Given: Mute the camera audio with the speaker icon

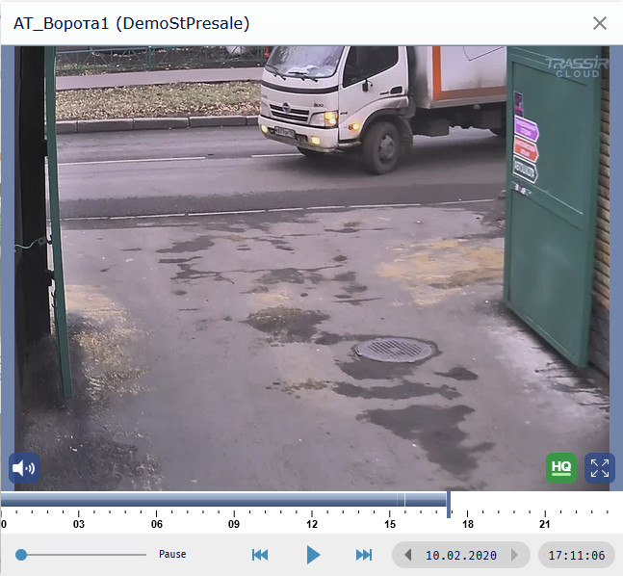Looking at the screenshot, I should (x=24, y=468).
